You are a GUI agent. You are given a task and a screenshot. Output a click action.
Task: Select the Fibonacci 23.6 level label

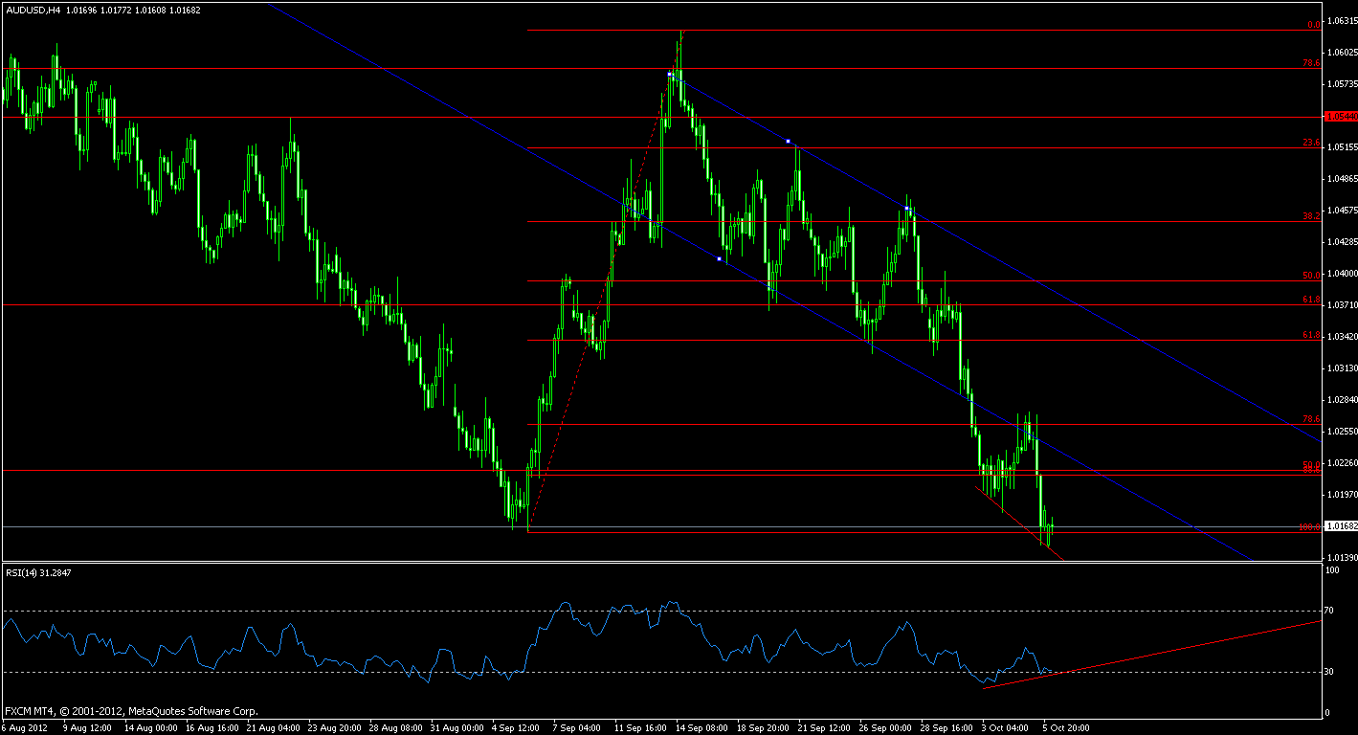pos(1311,143)
